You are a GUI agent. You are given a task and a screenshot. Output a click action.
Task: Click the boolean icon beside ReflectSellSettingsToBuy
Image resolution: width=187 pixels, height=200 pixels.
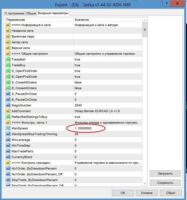click(x=8, y=117)
